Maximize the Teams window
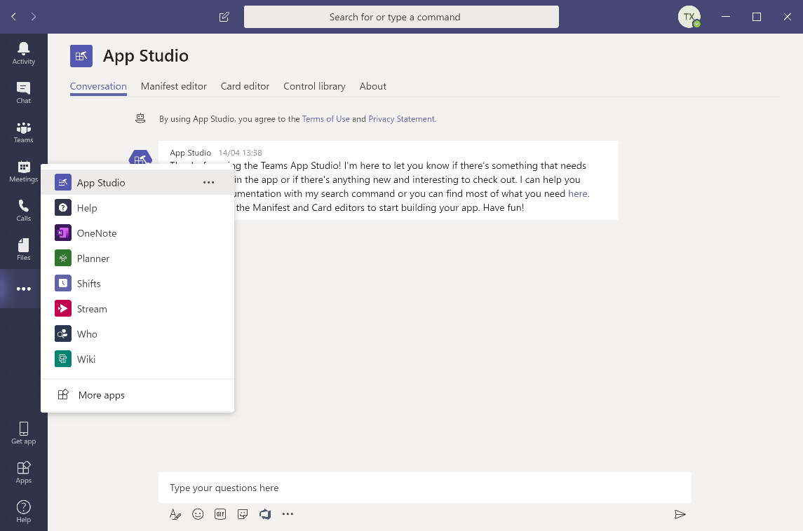This screenshot has height=531, width=803. [x=757, y=17]
